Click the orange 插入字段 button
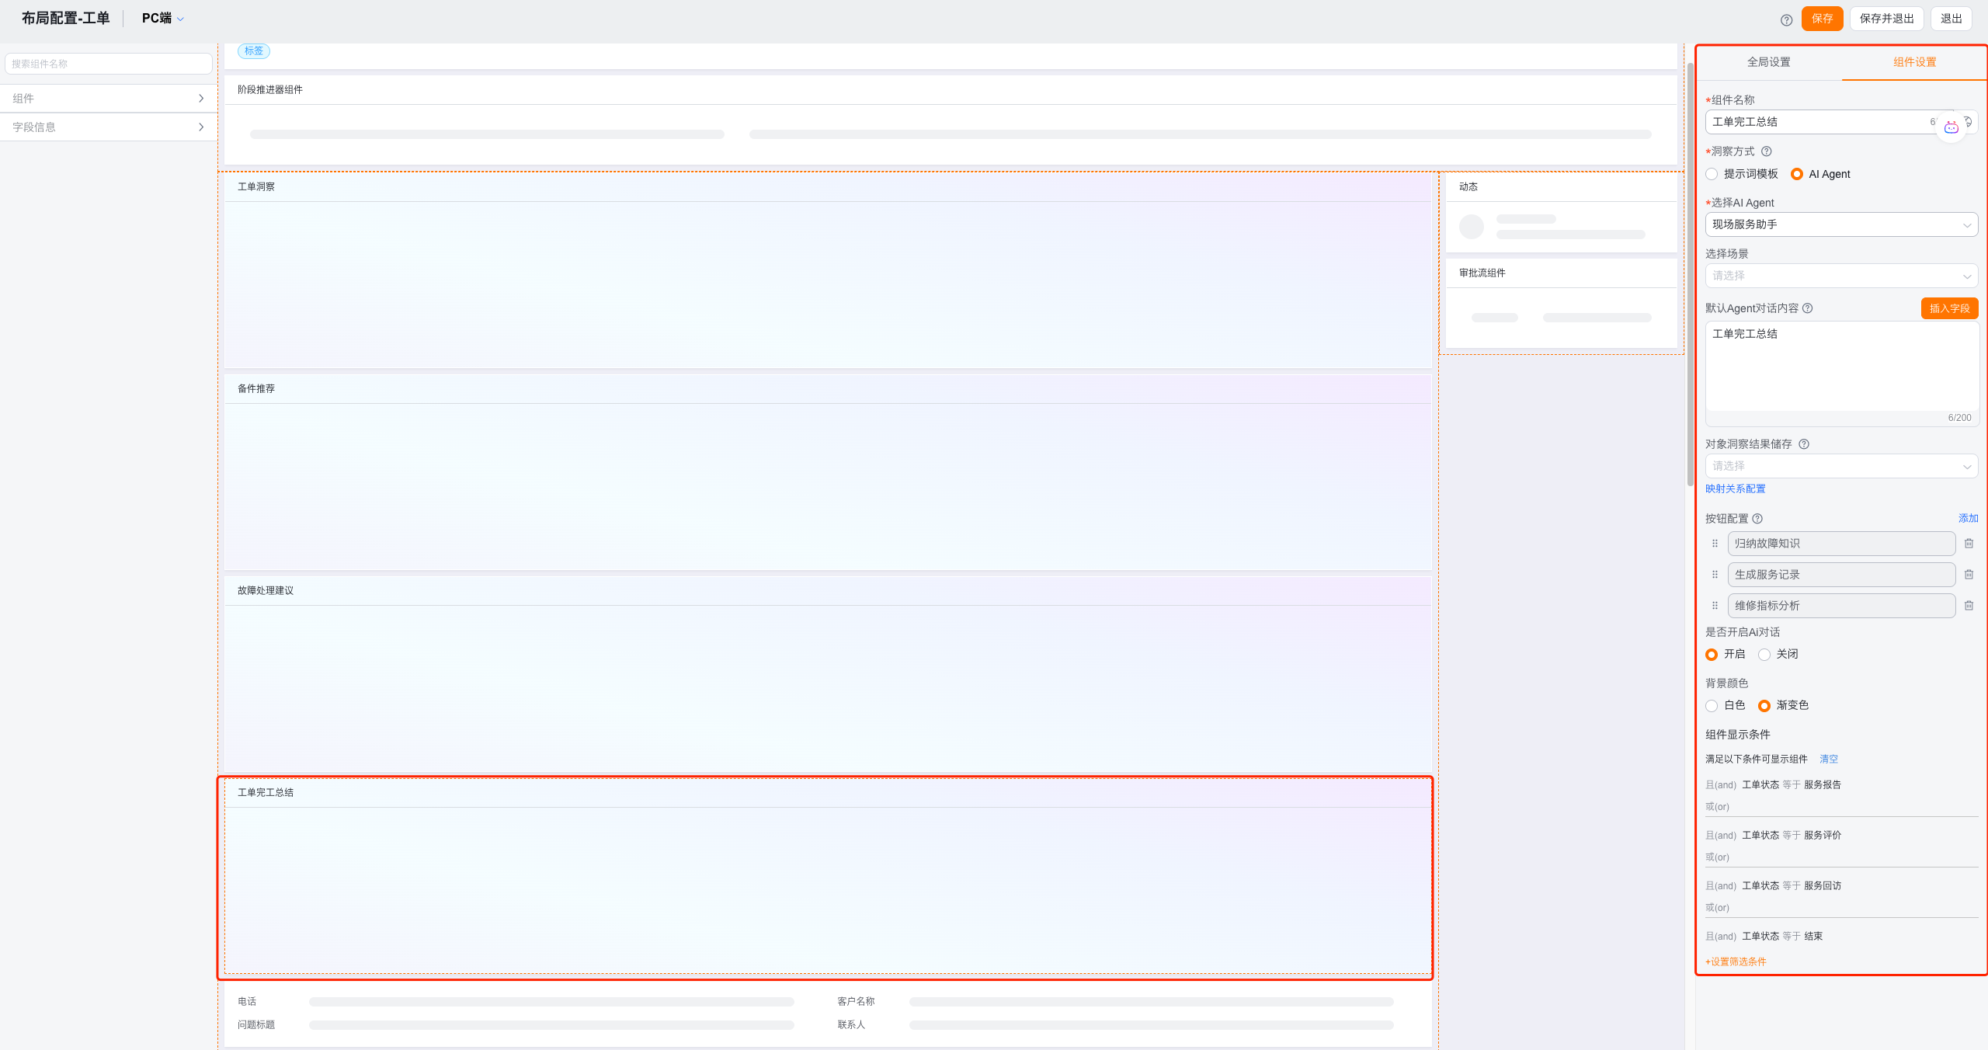 (1948, 308)
